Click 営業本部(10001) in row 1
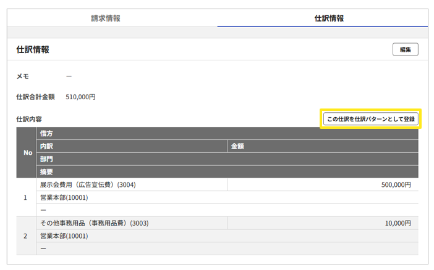 (x=228, y=198)
